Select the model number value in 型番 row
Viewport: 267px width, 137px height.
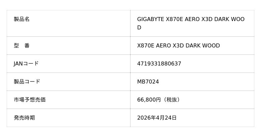(x=178, y=46)
